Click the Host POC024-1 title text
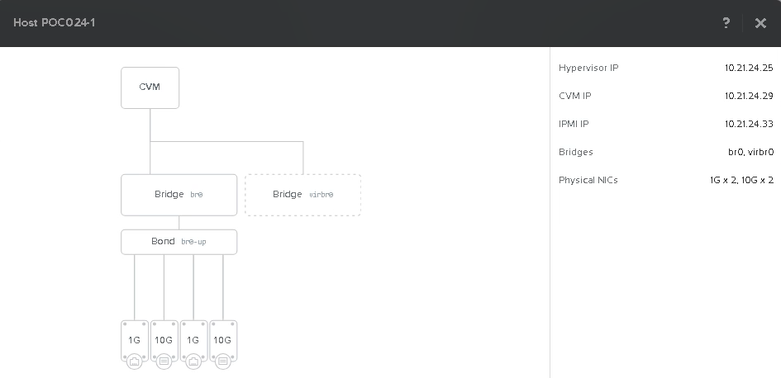The height and width of the screenshot is (378, 781). [54, 23]
